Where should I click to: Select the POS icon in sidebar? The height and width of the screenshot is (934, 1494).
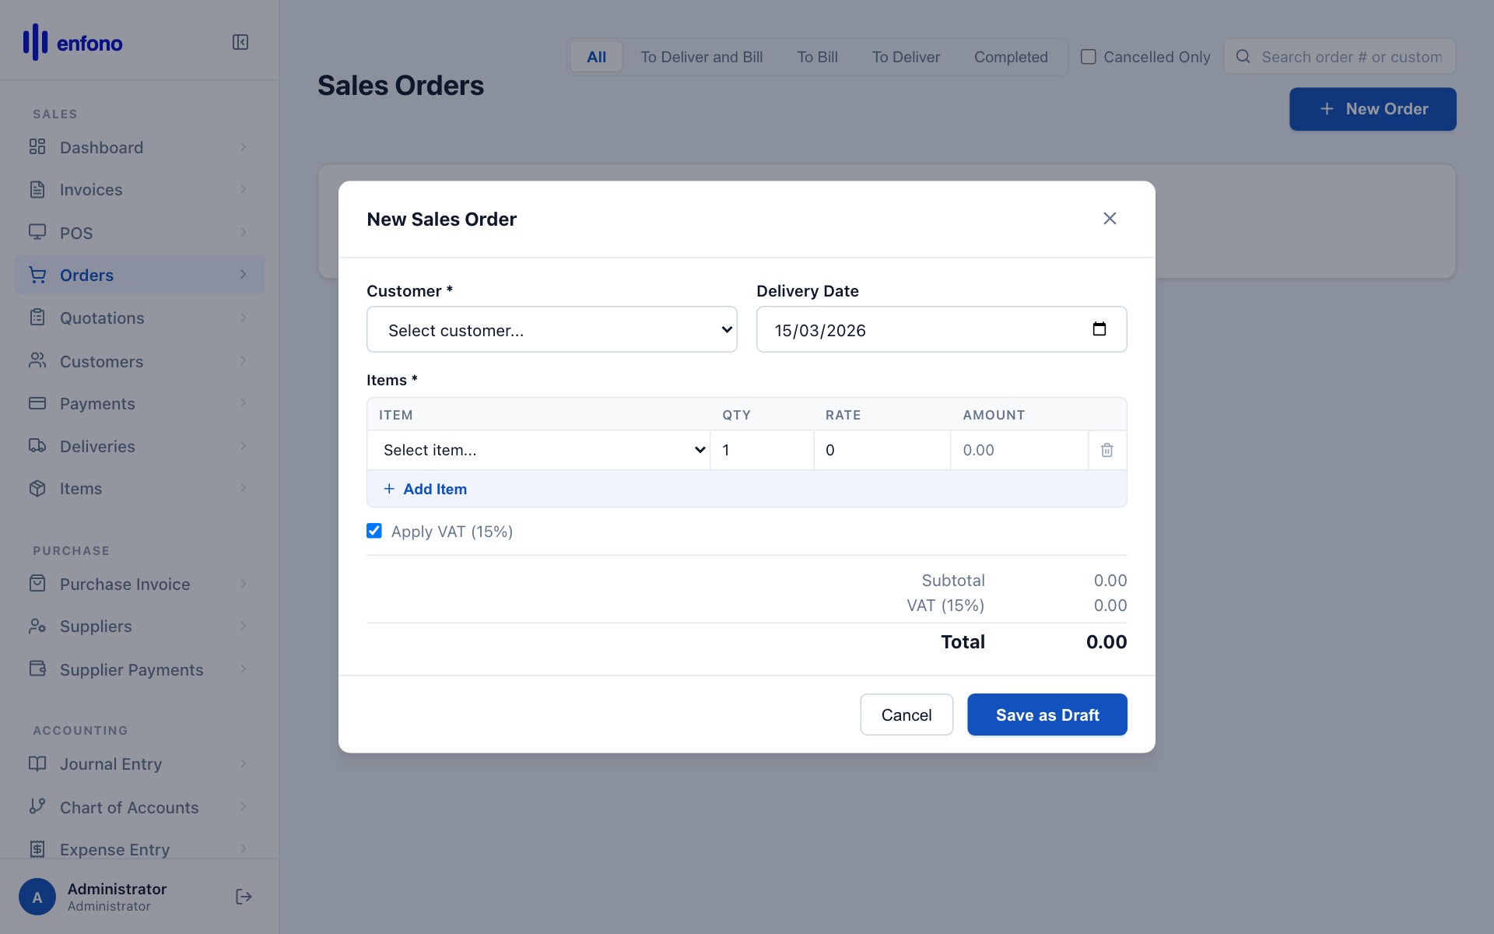38,232
